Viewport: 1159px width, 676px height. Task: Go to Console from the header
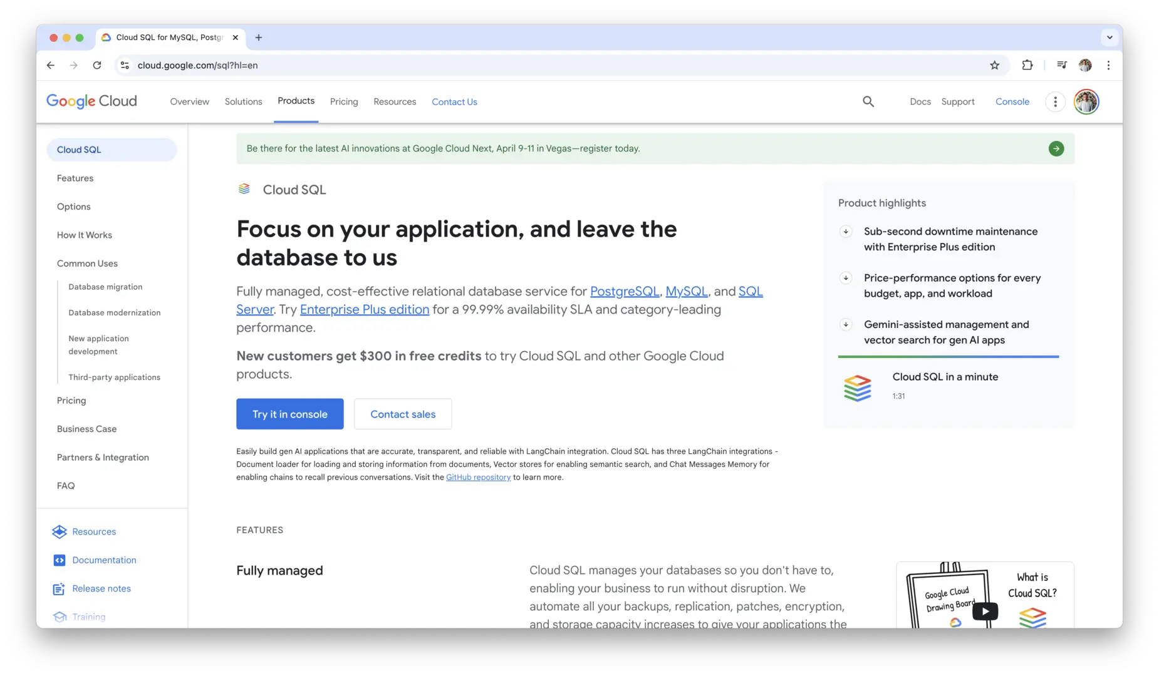click(x=1012, y=102)
